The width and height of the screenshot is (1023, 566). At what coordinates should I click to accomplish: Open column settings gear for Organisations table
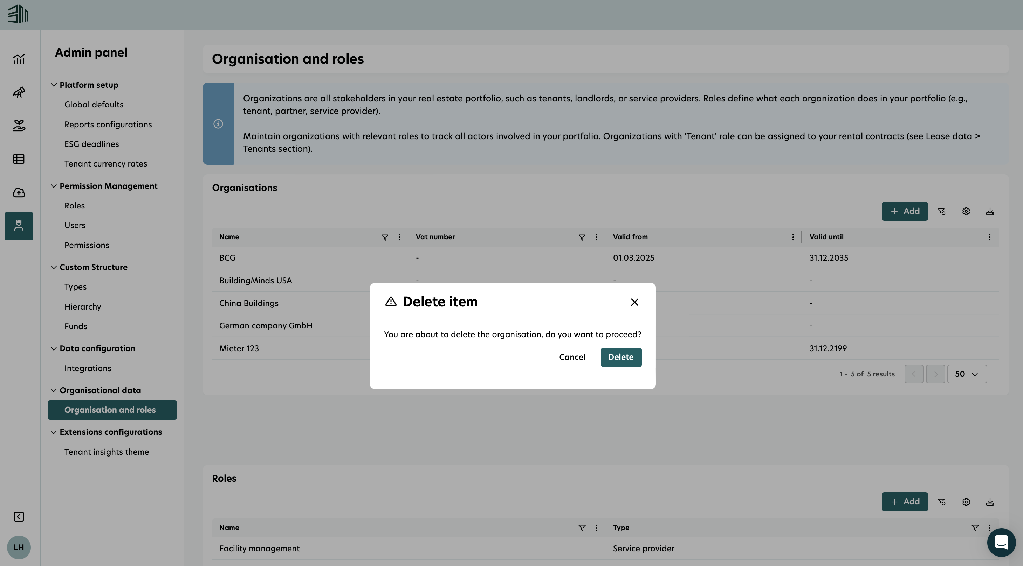tap(966, 211)
